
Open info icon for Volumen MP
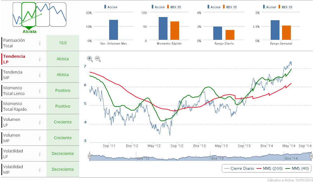pos(40,138)
